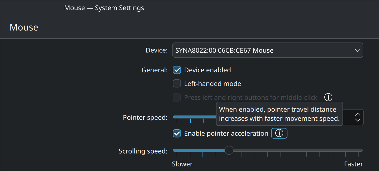Click the Faster label under scrolling slider
379x171 pixels.
point(354,164)
